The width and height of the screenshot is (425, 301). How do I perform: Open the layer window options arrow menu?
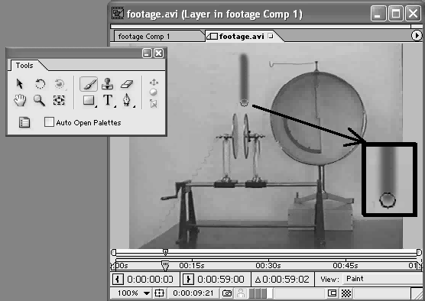point(417,35)
